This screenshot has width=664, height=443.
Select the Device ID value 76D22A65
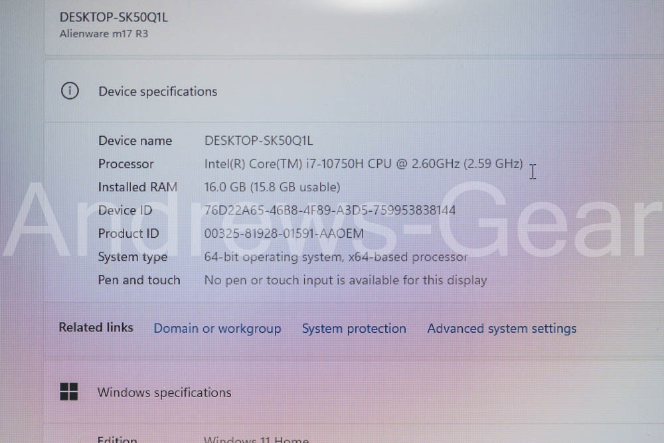tap(330, 211)
